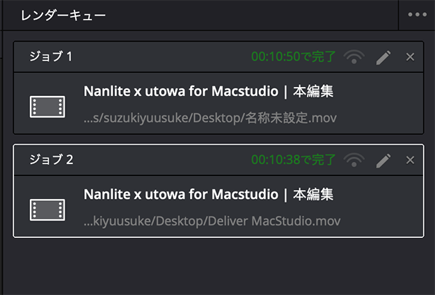Image resolution: width=435 pixels, height=295 pixels.
Task: Click empty header space right of レンダーキュー
Action: point(258,15)
